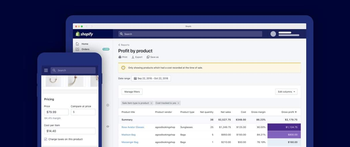The width and height of the screenshot is (350, 147).
Task: Click the Home house icon
Action: (x=77, y=44)
